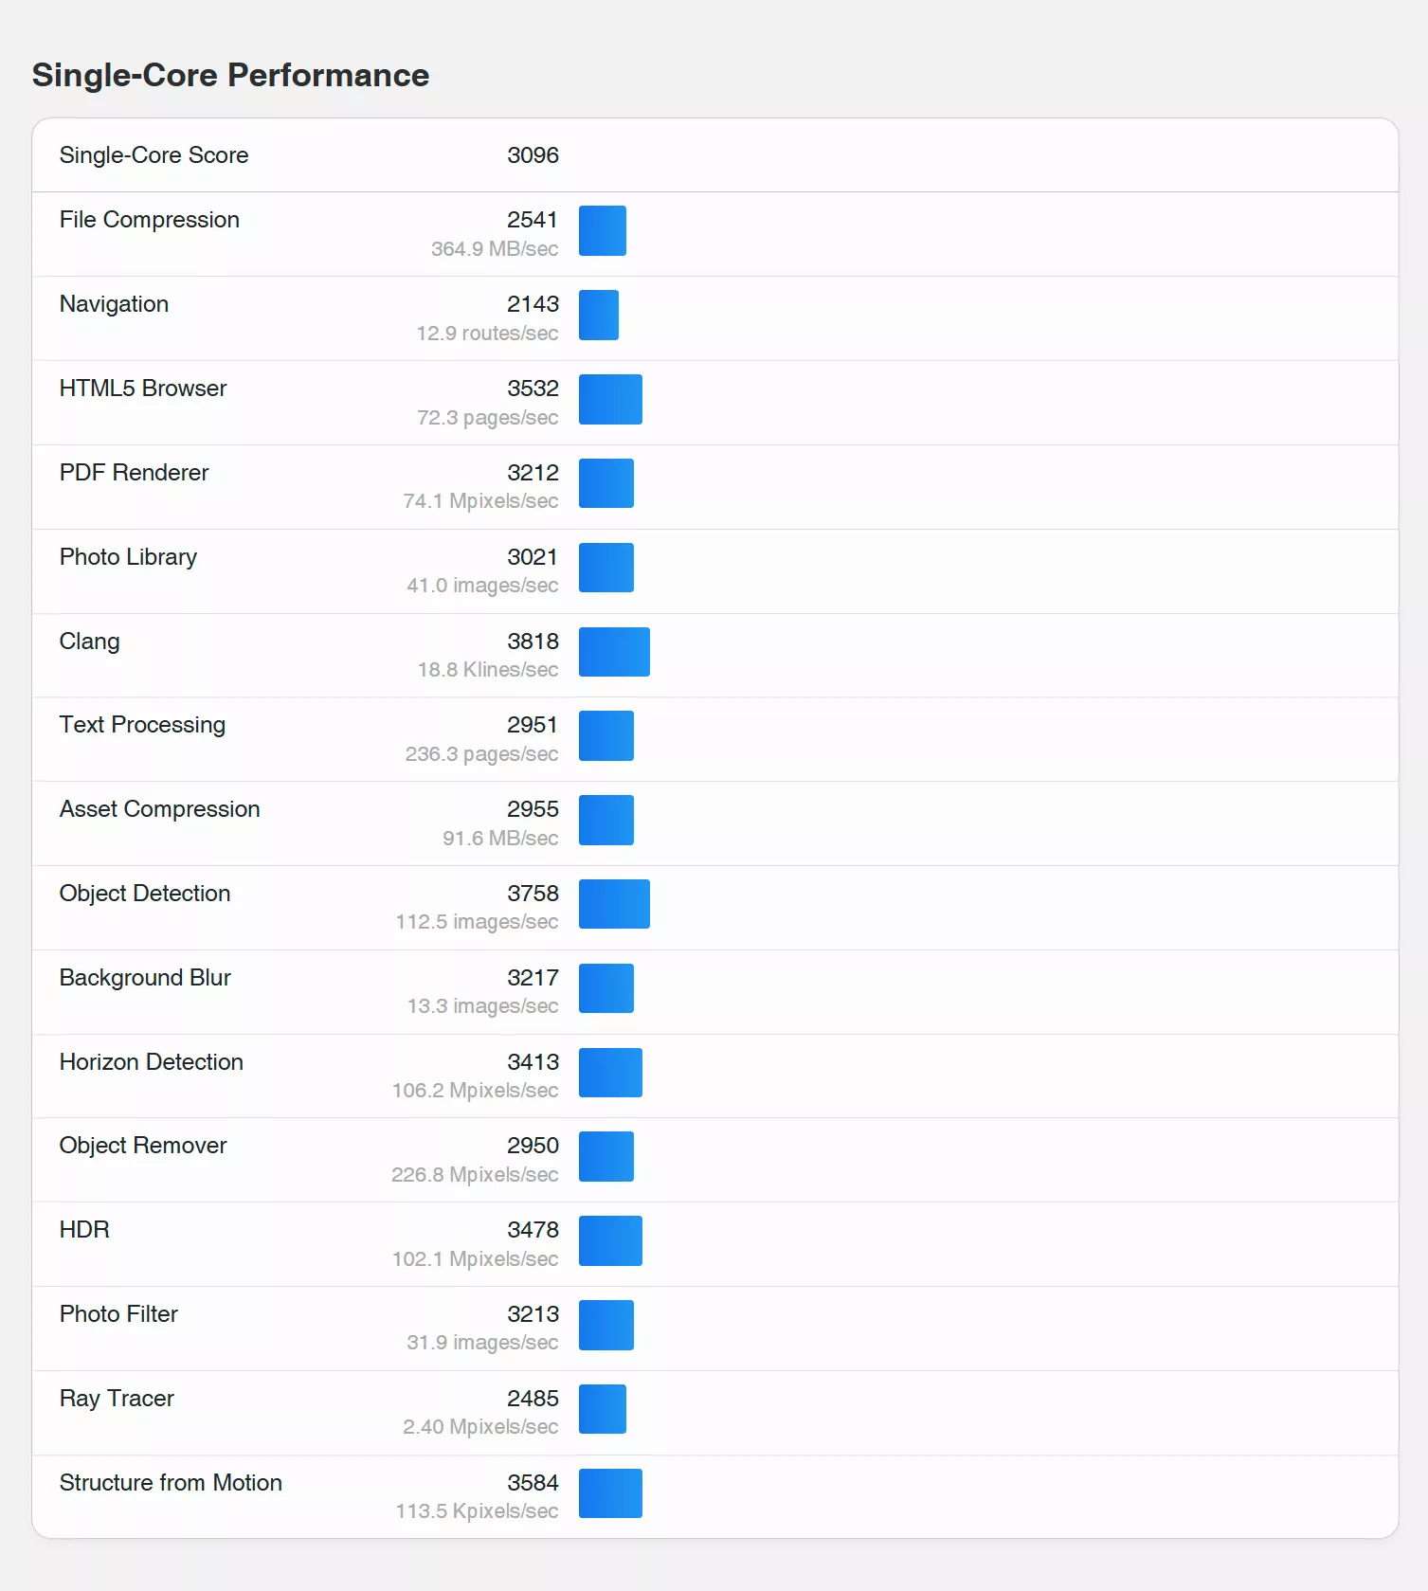Screen dimensions: 1428x1591
Task: Click the 364.9 MB/sec throughput text
Action: click(x=494, y=249)
